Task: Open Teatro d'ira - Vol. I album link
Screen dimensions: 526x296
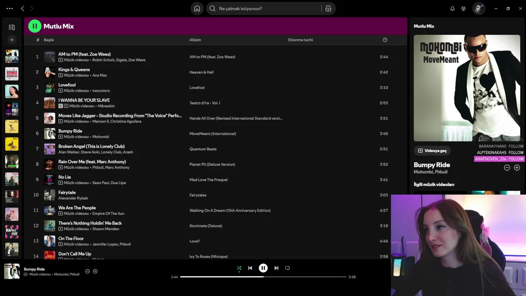Action: [205, 103]
